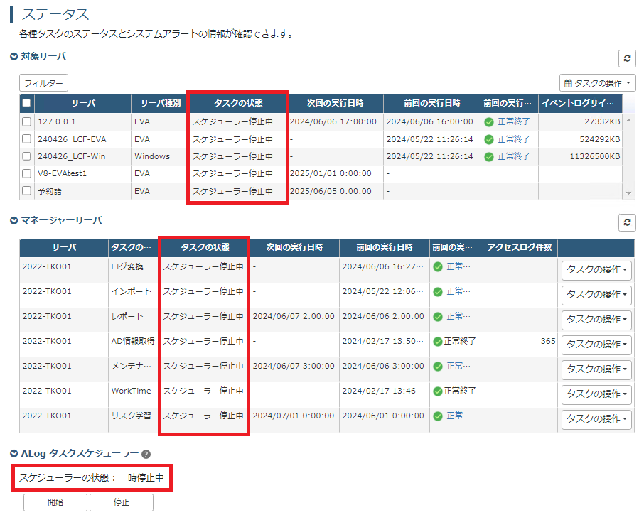Click the green status icon in the ログ変換 row
This screenshot has width=644, height=515.
(438, 266)
